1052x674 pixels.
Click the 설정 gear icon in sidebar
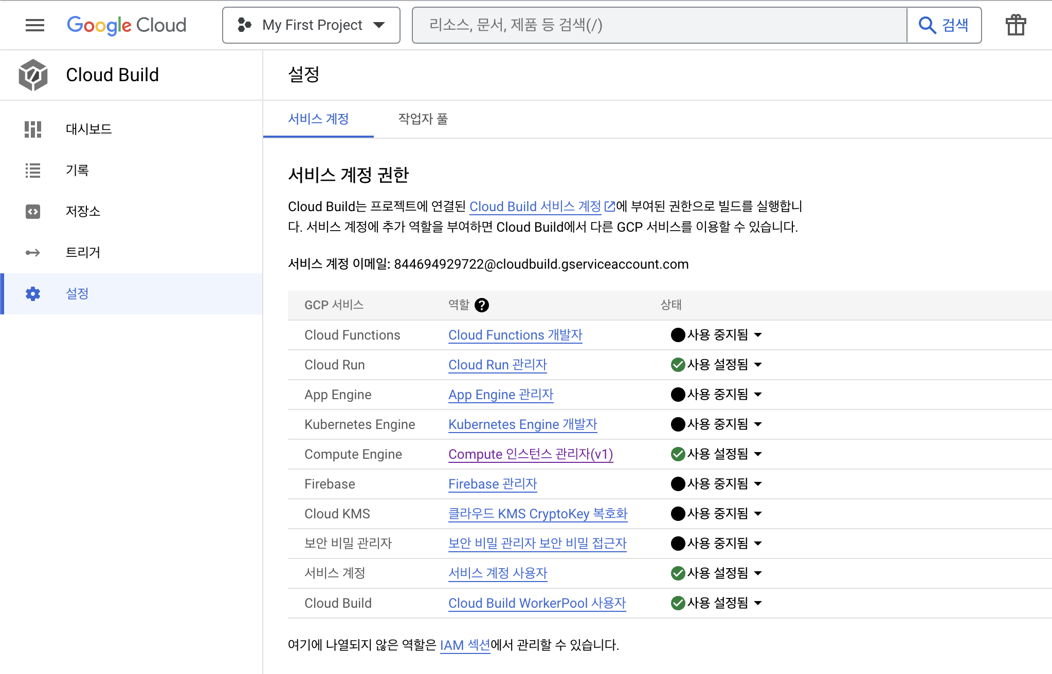(x=33, y=293)
